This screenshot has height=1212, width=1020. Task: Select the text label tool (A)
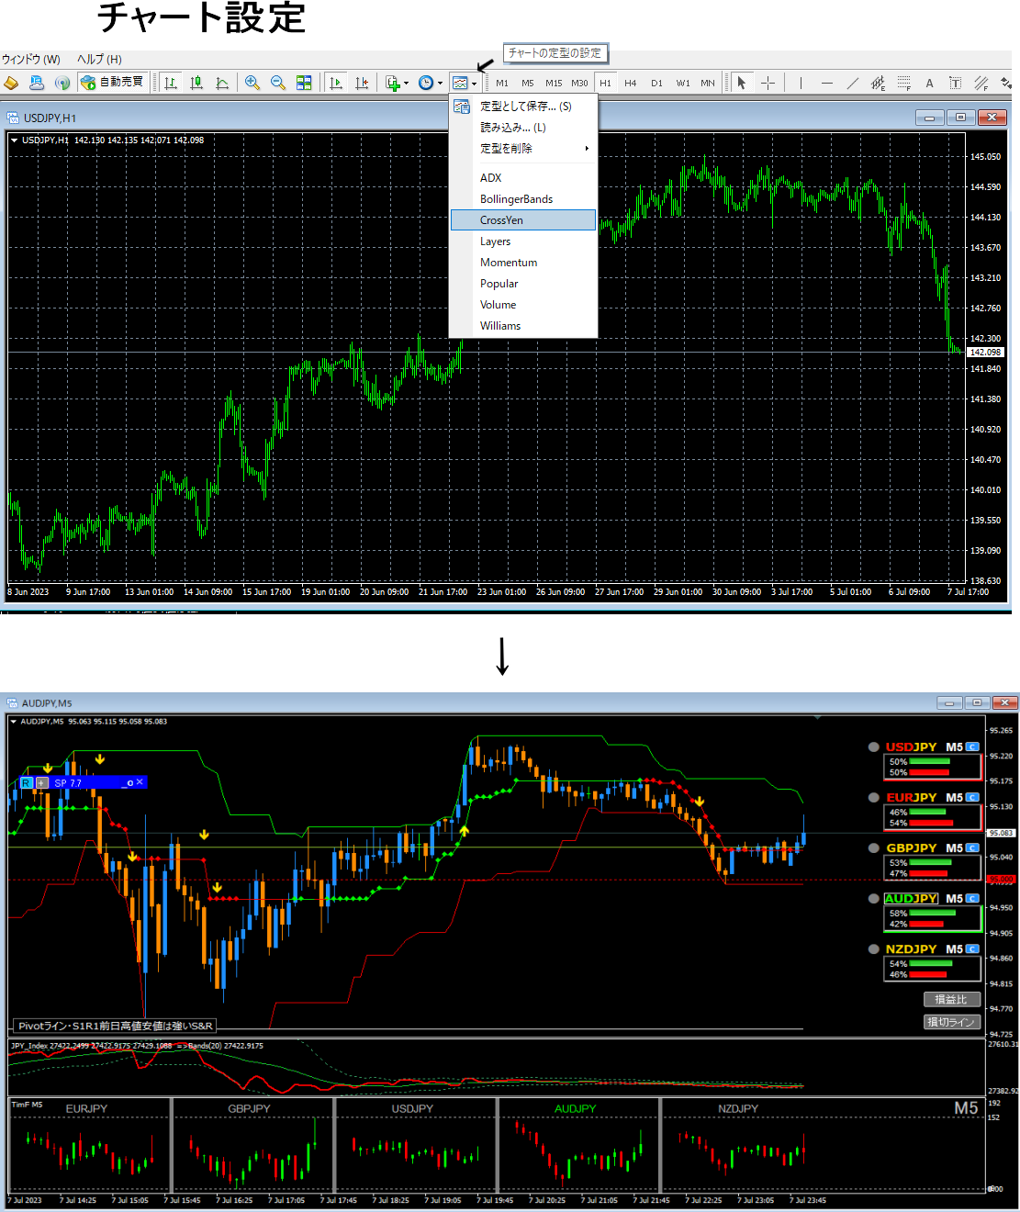point(929,83)
